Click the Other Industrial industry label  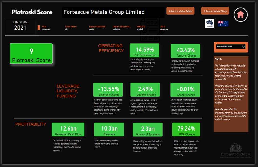[x=122, y=28]
